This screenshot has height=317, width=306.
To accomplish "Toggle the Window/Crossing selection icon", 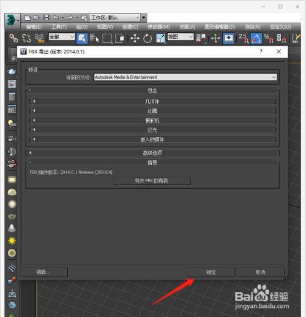I will click(x=120, y=38).
